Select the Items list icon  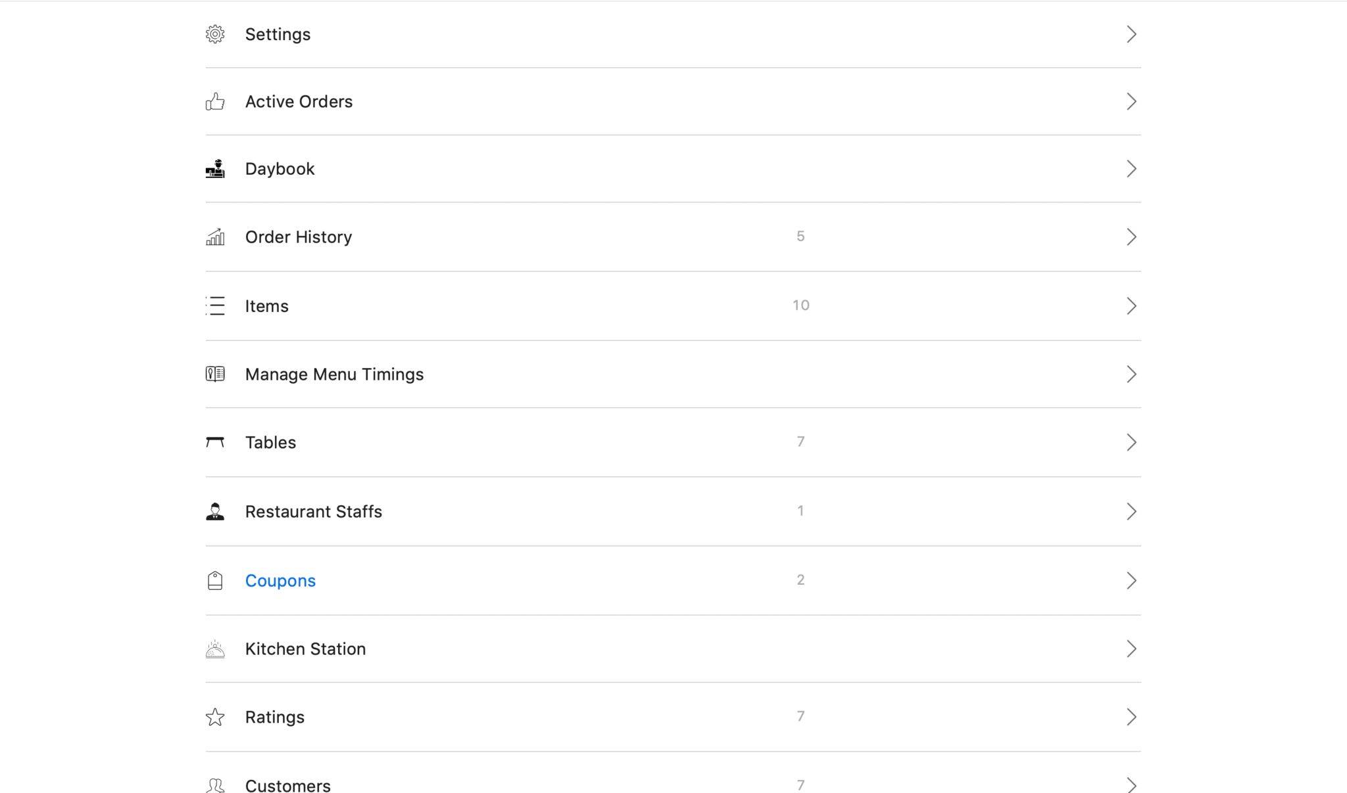pyautogui.click(x=216, y=306)
